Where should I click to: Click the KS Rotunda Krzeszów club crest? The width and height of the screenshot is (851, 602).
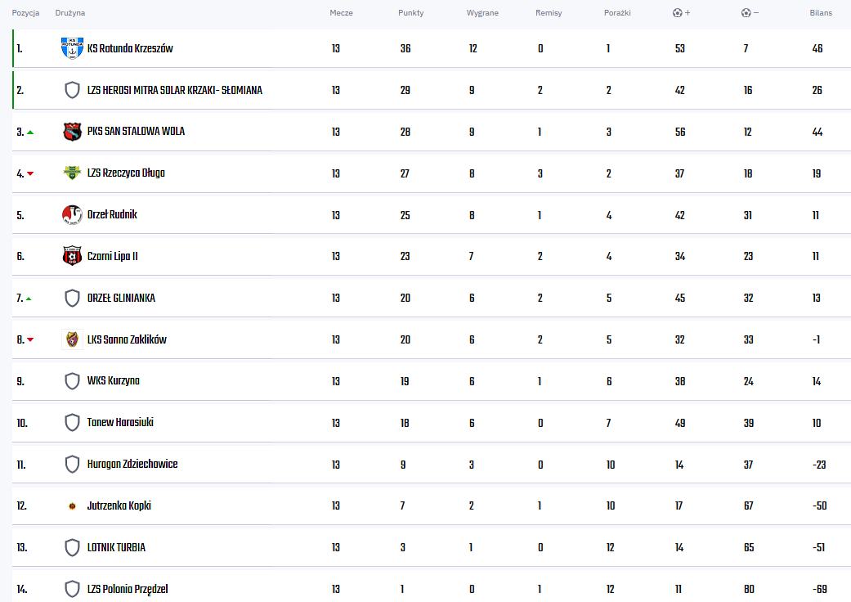[72, 48]
